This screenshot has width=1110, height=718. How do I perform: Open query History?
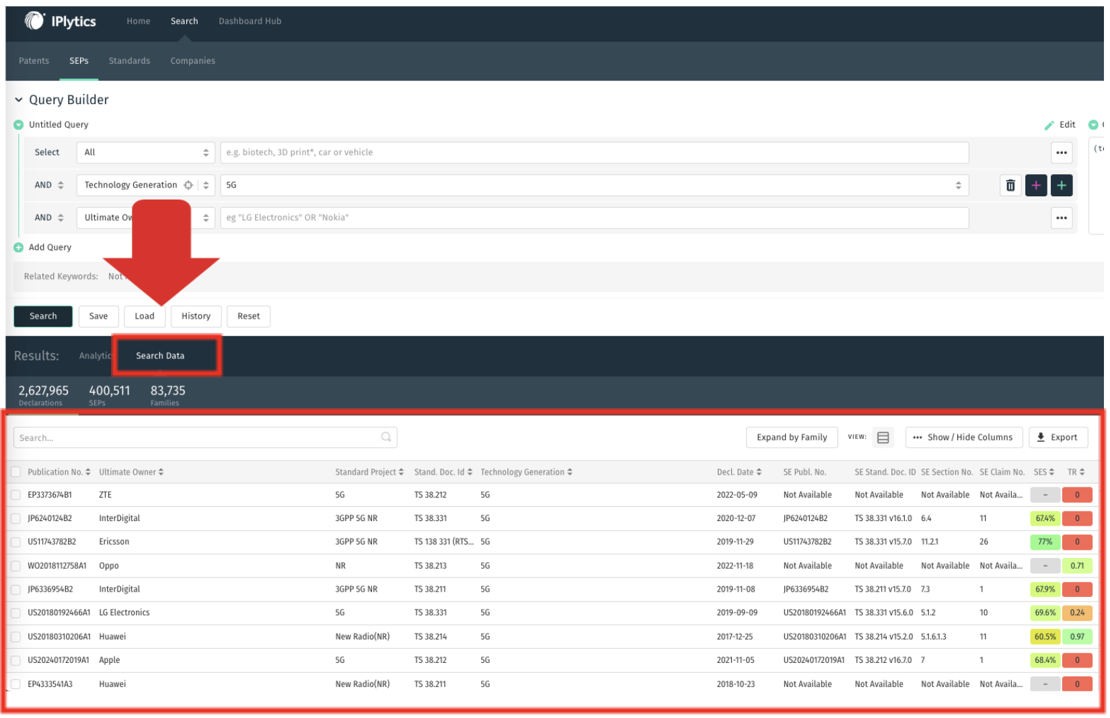pos(196,316)
